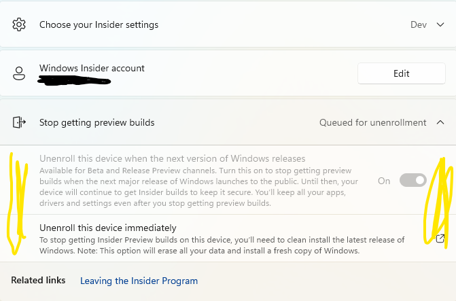This screenshot has height=301, width=456.
Task: Click the On label beside the toggle
Action: pyautogui.click(x=384, y=181)
